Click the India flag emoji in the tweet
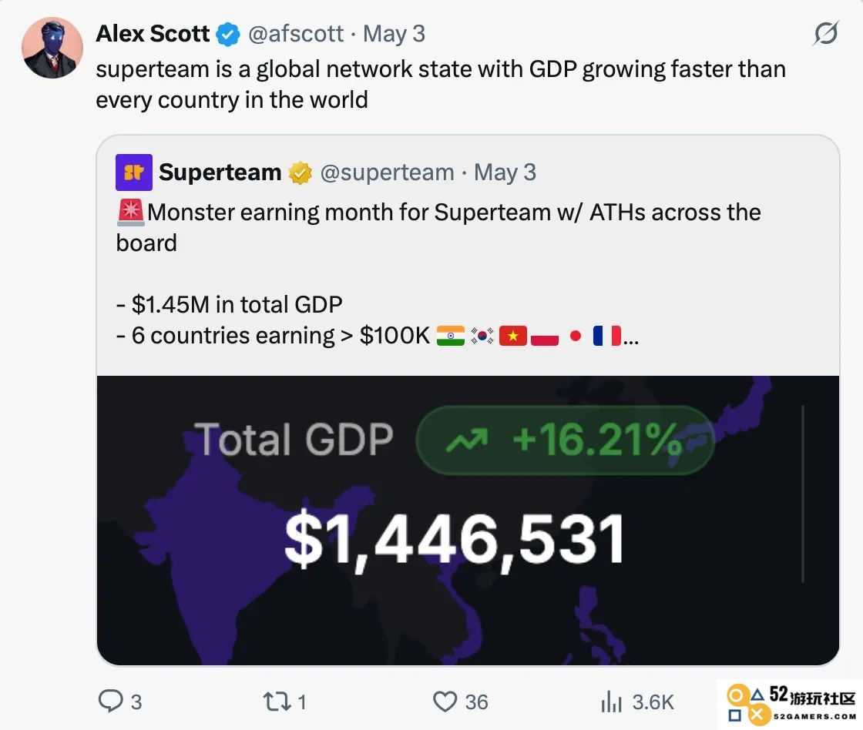863x730 pixels. pos(450,336)
